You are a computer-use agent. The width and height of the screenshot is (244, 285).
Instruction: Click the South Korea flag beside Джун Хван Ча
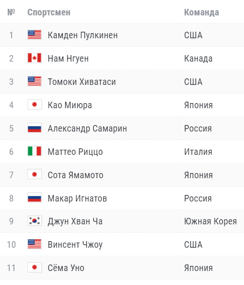pos(34,221)
